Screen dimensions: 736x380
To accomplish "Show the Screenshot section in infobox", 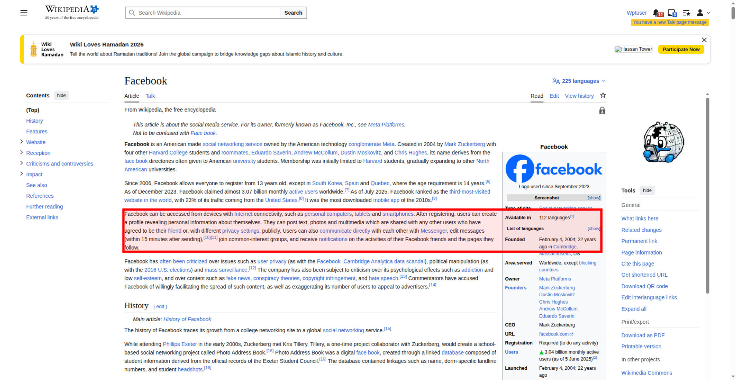I will [594, 198].
